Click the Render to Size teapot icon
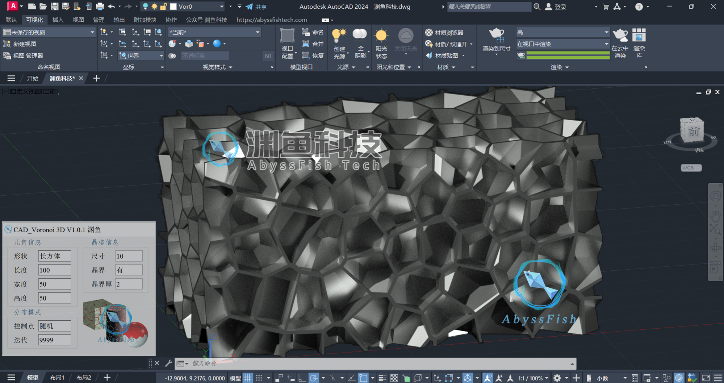This screenshot has width=724, height=383. [x=496, y=36]
